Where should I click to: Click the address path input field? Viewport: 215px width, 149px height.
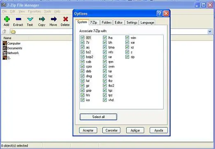pos(111,32)
